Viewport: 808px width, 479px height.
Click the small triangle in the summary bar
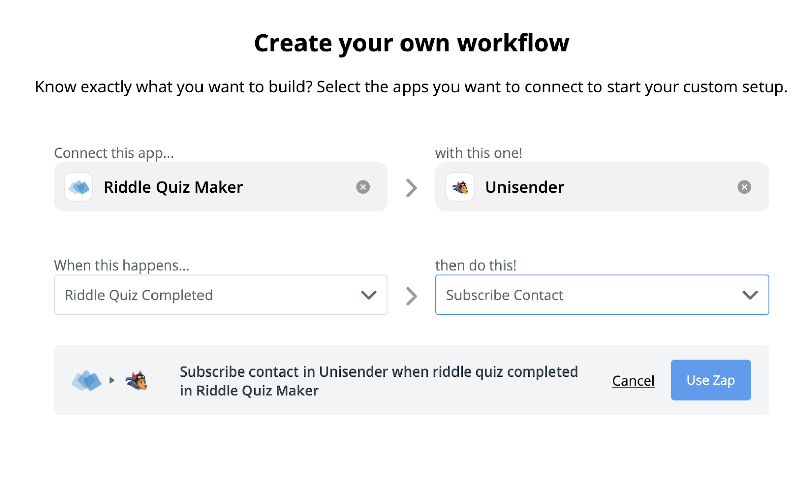tap(112, 380)
